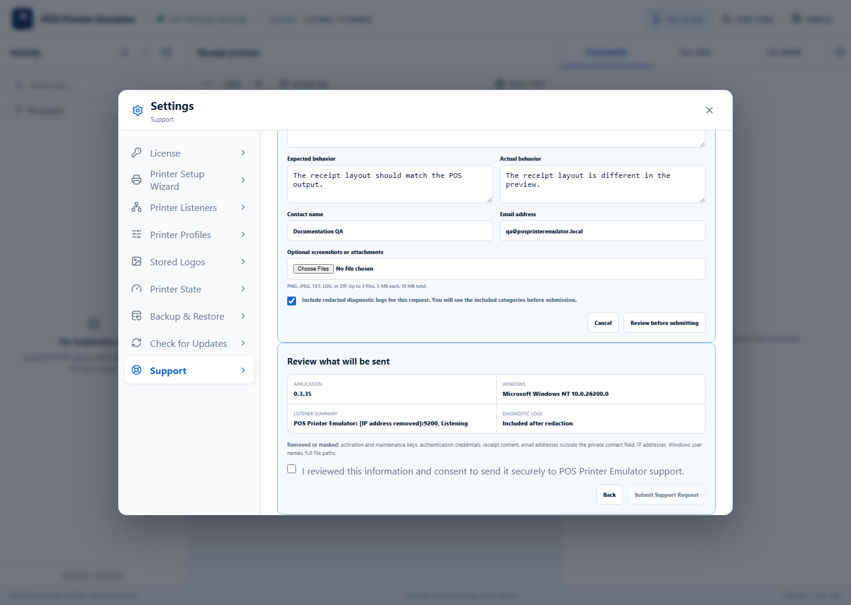This screenshot has width=851, height=605.
Task: Click Submit Support Request button
Action: (667, 495)
